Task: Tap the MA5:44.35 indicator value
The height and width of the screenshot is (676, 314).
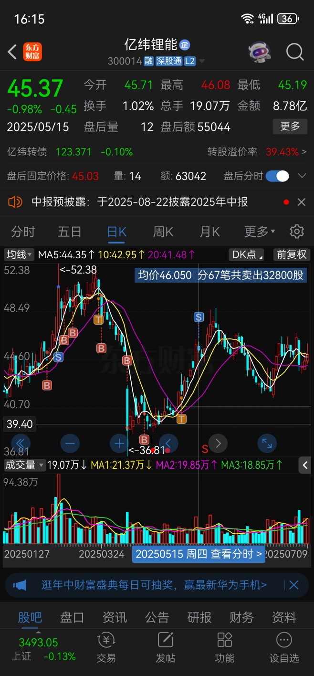Action: tap(66, 254)
